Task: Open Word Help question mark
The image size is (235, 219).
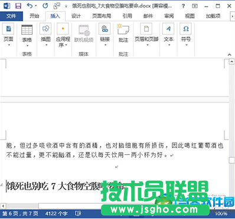Action: pos(183,6)
